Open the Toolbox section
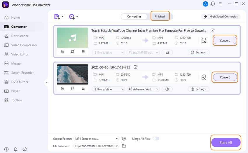Image resolution: width=248 pixels, height=153 pixels. [x=13, y=100]
